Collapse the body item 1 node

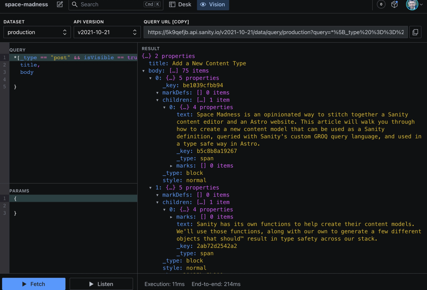pos(150,188)
